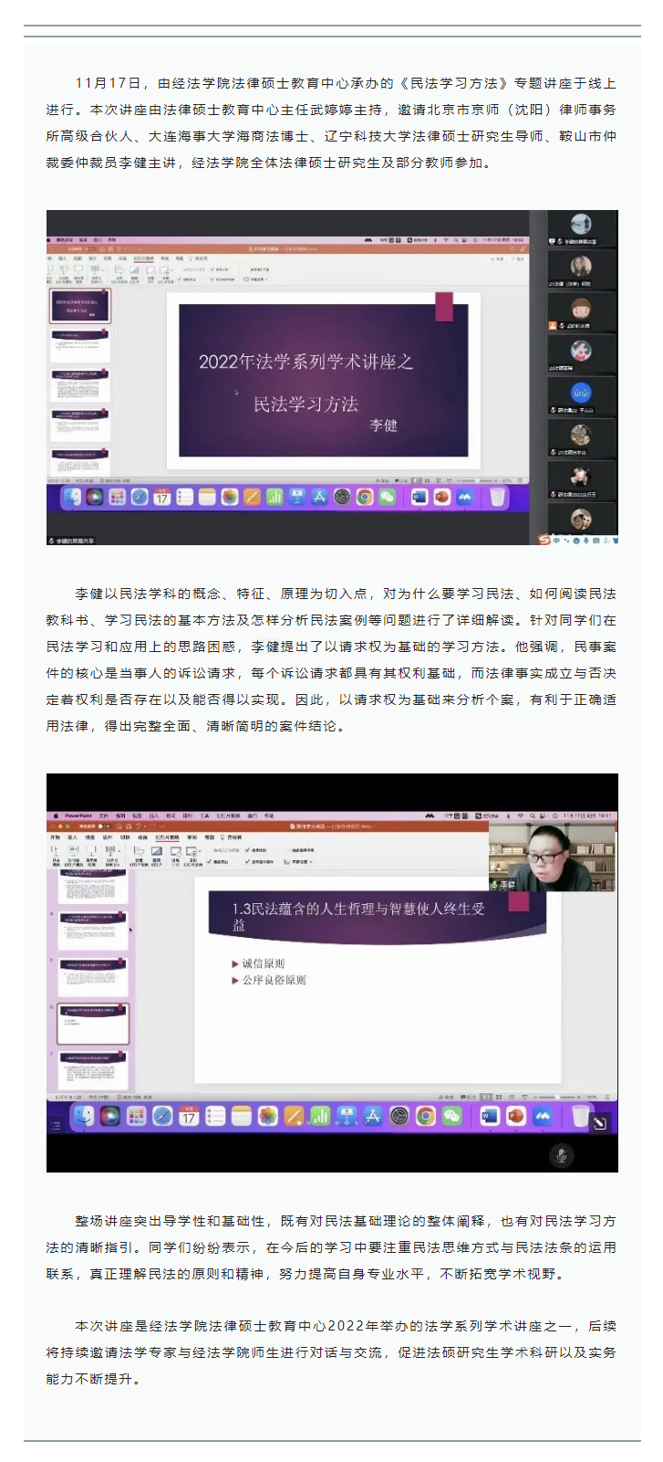Open 字幕设置 dropdown in lower PowerPoint ribbon
The width and height of the screenshot is (663, 1462).
299,861
